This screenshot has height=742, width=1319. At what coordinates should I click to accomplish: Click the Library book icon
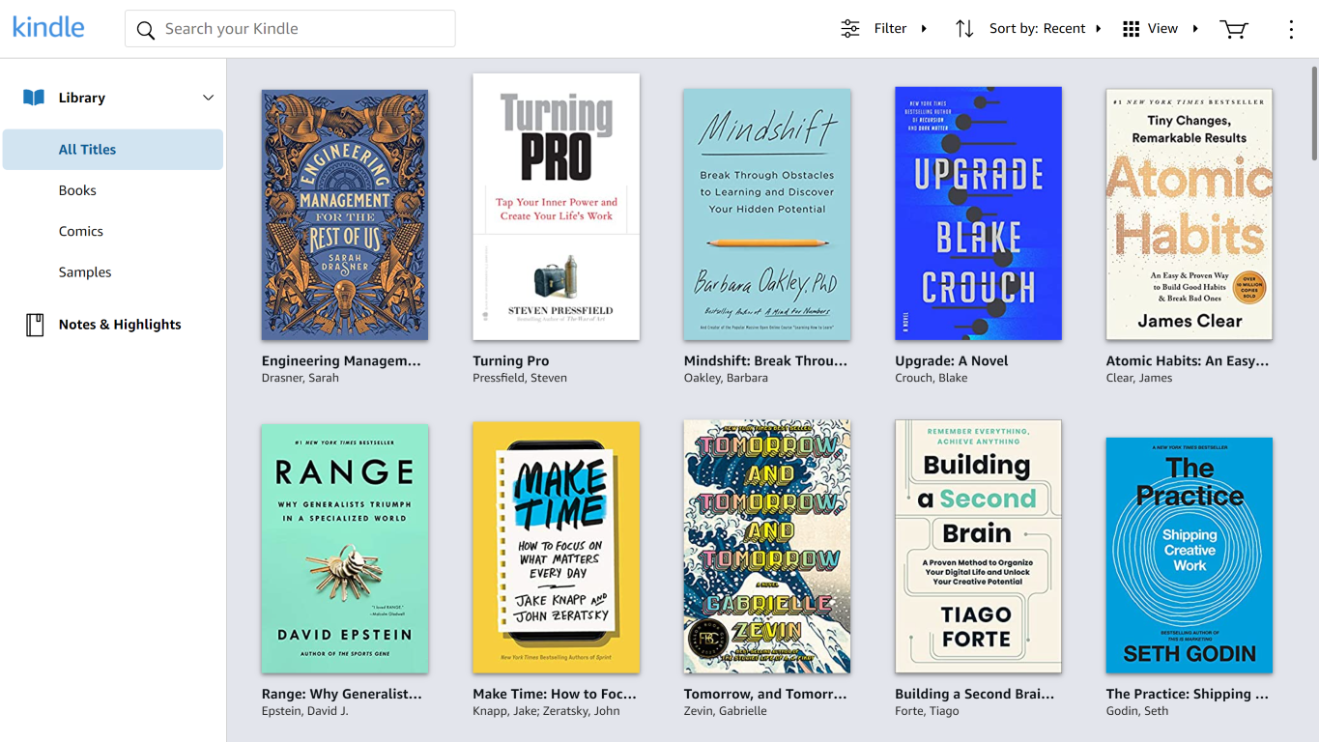pyautogui.click(x=33, y=97)
